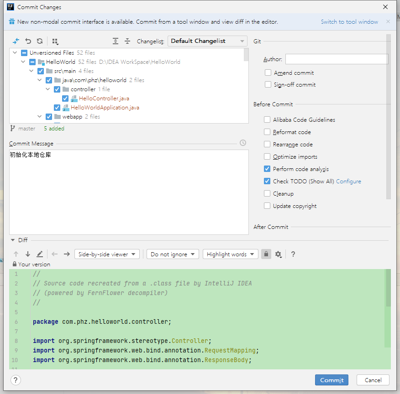
Task: Collapse the Unversioned Files node
Action: tap(15, 53)
